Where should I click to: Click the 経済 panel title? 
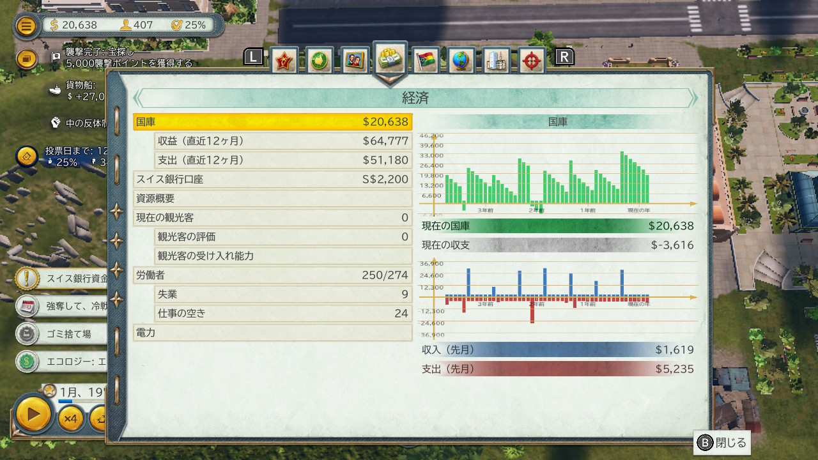click(x=415, y=98)
